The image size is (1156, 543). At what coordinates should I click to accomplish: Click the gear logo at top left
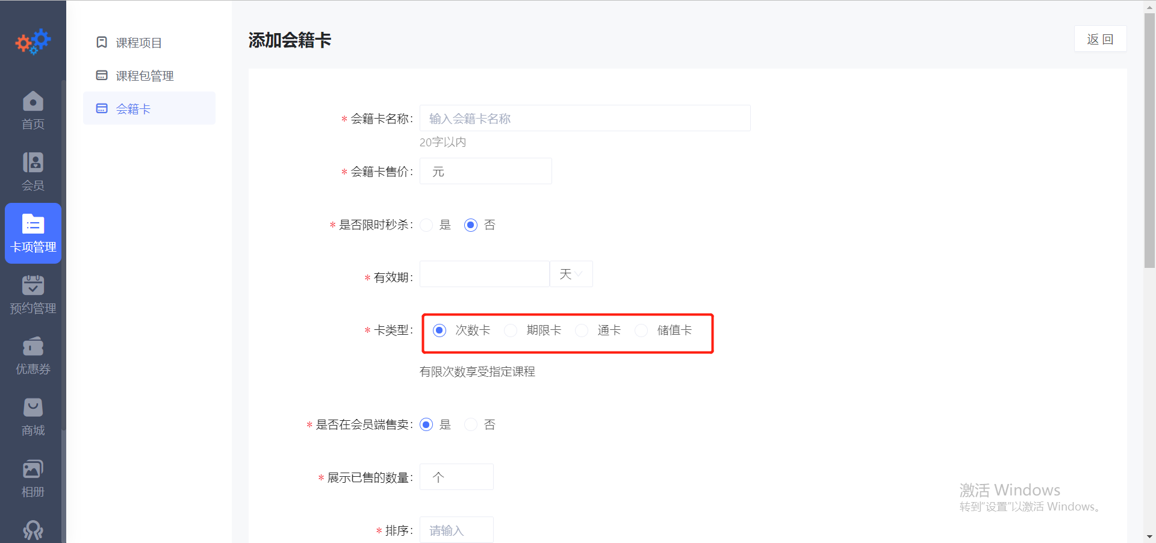33,41
